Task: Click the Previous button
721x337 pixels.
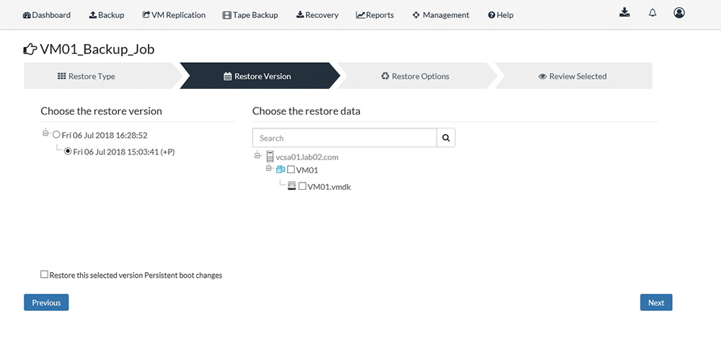Action: (x=46, y=302)
